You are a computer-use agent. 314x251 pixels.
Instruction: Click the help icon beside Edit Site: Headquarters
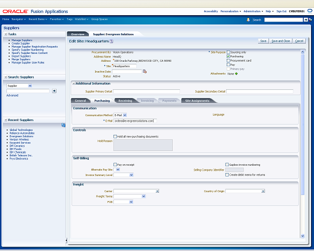111,41
